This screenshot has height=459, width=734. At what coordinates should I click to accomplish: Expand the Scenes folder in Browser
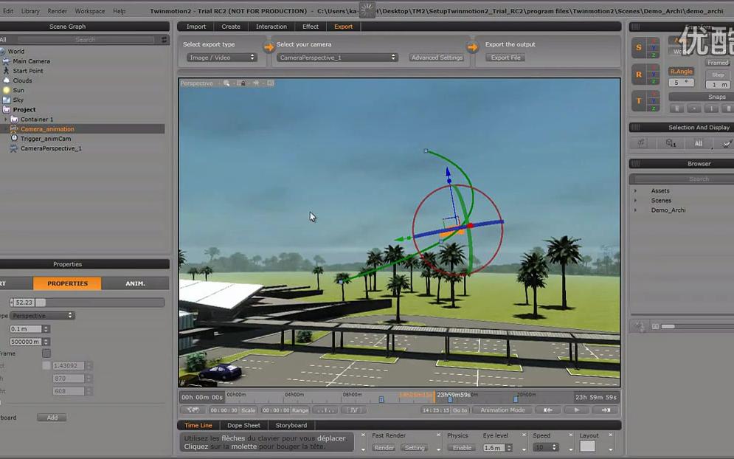coord(635,201)
